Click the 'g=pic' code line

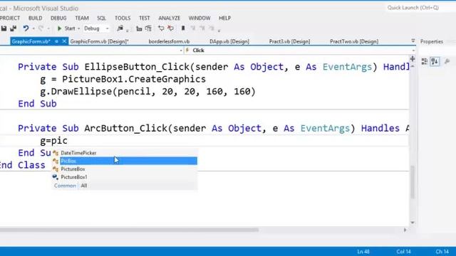[x=54, y=141]
